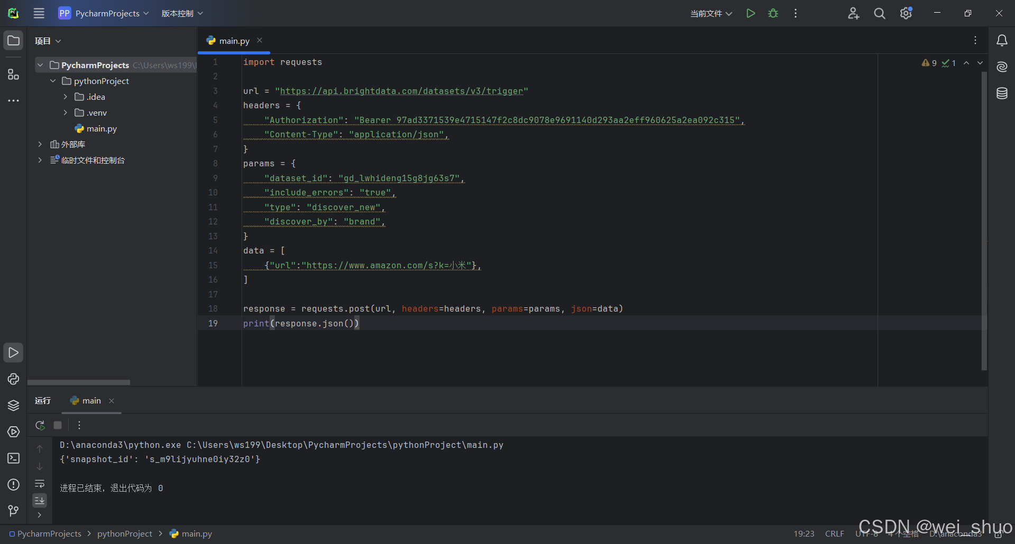1015x544 pixels.
Task: Open Code With Me user icon
Action: (x=853, y=13)
